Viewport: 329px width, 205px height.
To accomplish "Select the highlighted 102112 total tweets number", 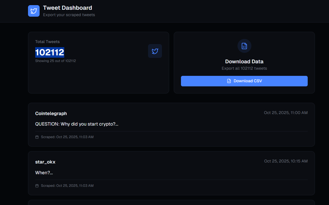I will (50, 52).
